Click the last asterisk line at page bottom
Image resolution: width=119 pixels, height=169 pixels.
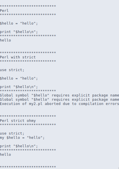pyautogui.click(x=28, y=167)
